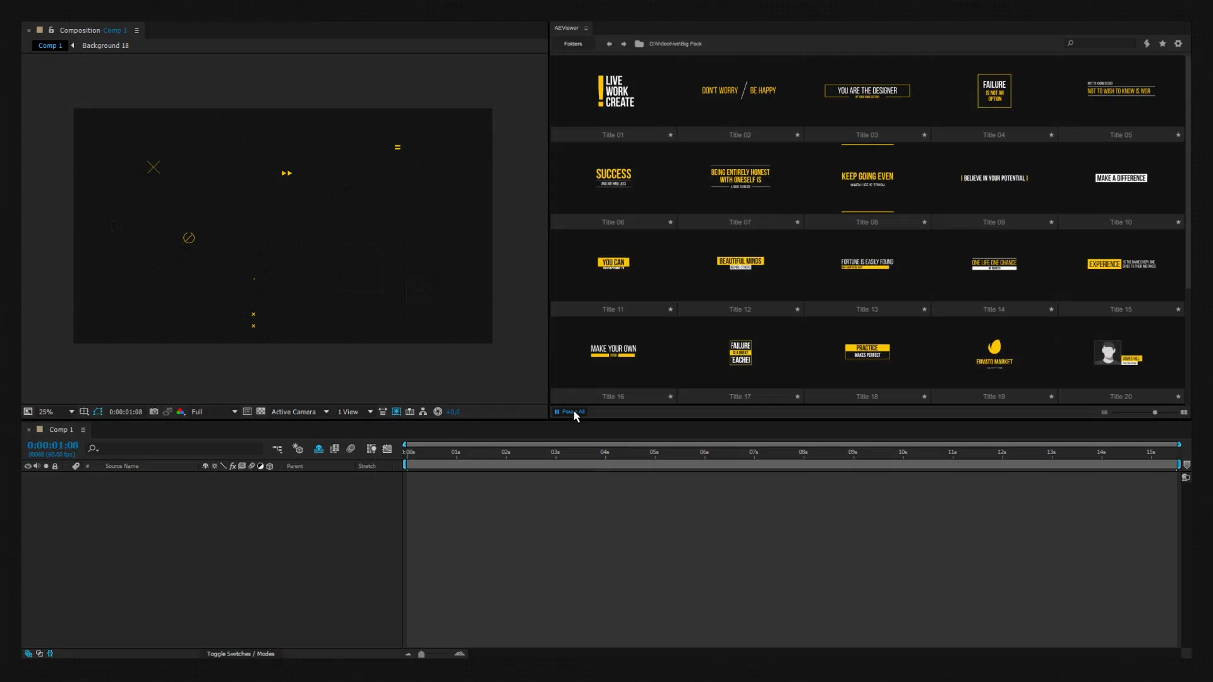Toggle transparency grid in the viewer
Viewport: 1213px width, 682px height.
click(261, 412)
